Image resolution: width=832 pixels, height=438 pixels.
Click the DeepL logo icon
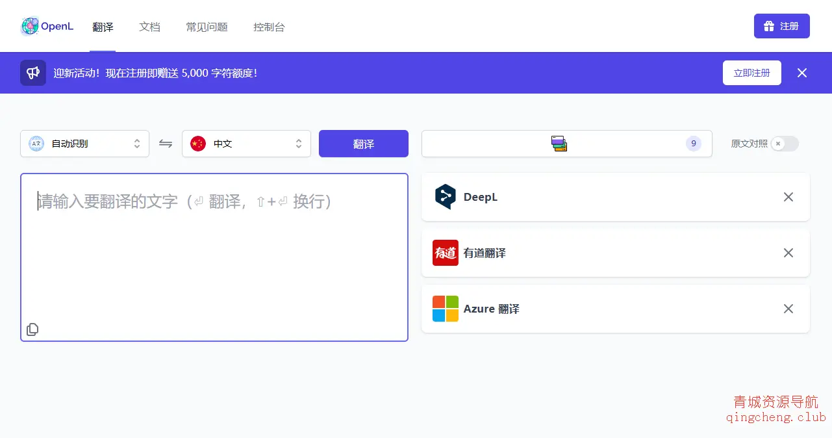coord(445,197)
